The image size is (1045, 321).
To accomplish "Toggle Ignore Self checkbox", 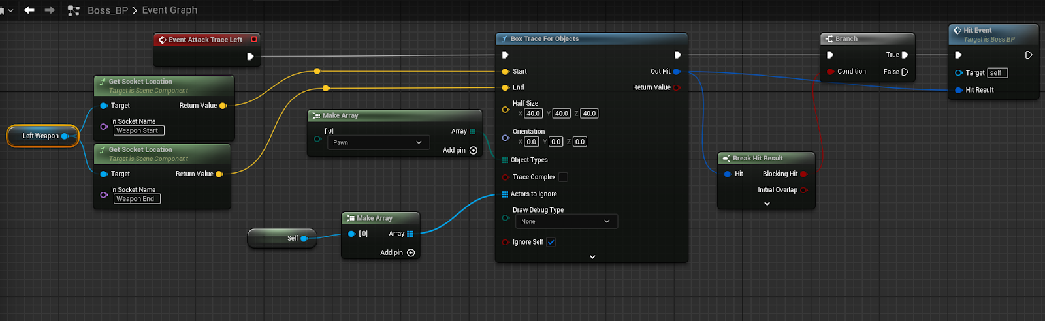I will [x=551, y=242].
